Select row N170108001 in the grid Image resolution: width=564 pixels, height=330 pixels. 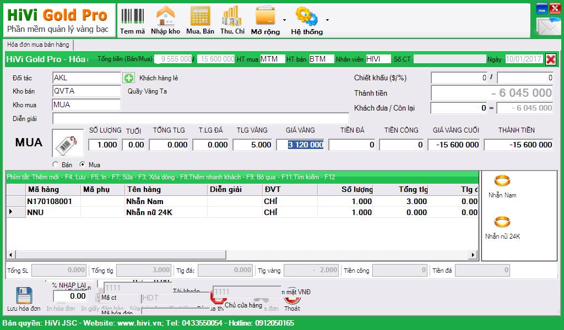coord(242,201)
